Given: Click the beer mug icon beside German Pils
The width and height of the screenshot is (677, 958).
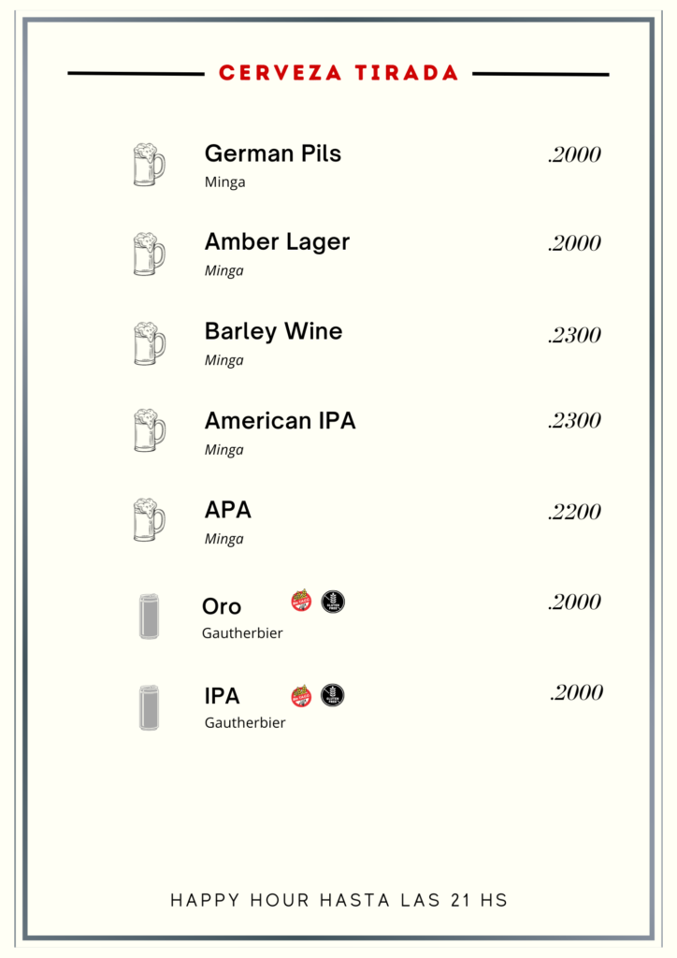Looking at the screenshot, I should coord(149,165).
